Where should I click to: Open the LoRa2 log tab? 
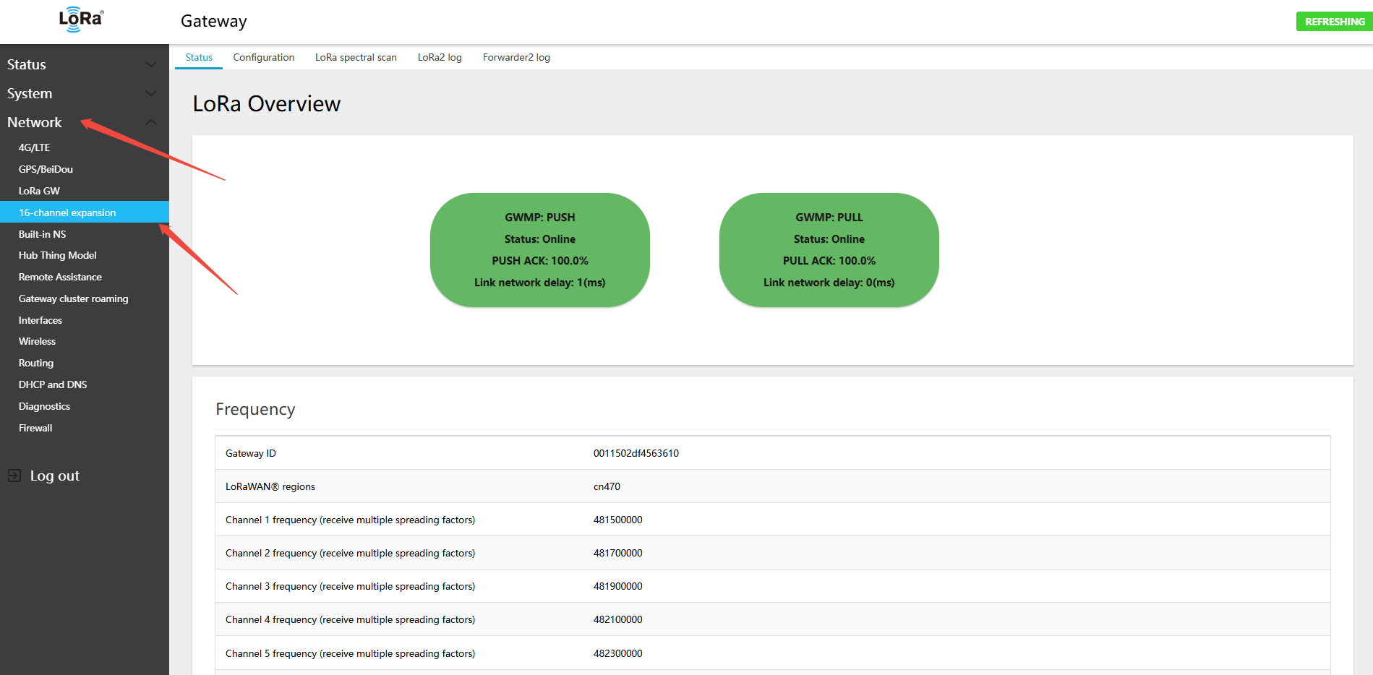click(x=440, y=57)
